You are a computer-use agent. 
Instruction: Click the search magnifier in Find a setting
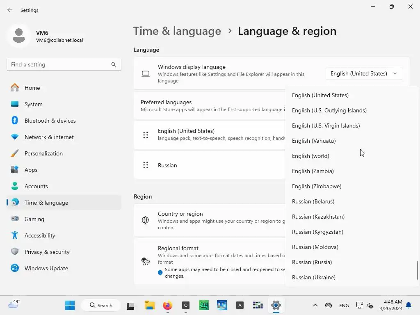click(x=114, y=64)
